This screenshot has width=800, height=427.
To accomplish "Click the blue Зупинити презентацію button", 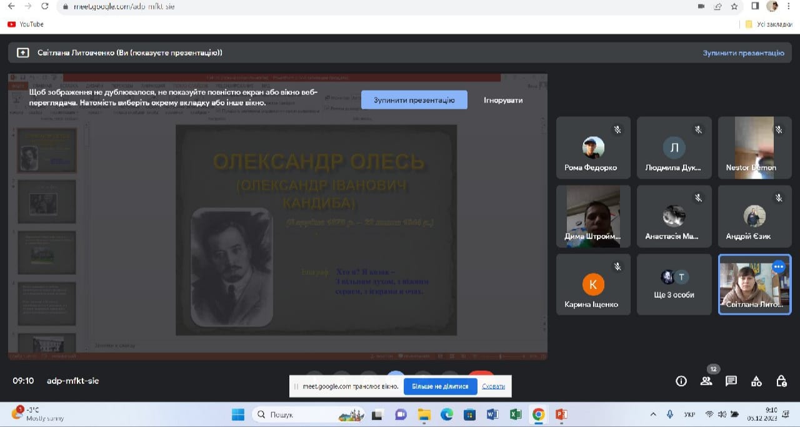I will [414, 100].
